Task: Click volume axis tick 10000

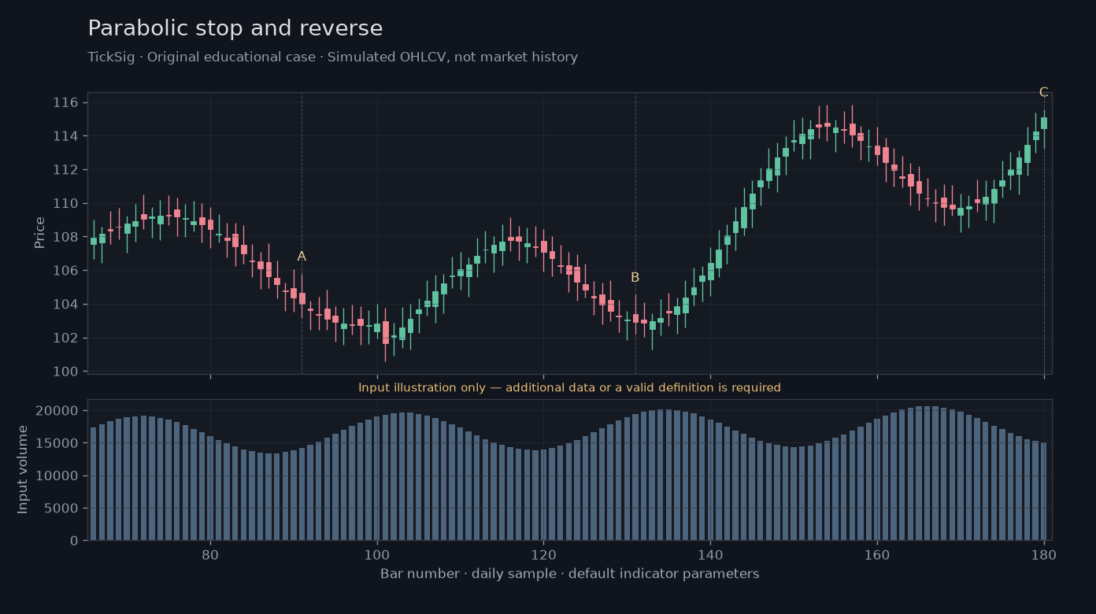Action: coord(59,475)
